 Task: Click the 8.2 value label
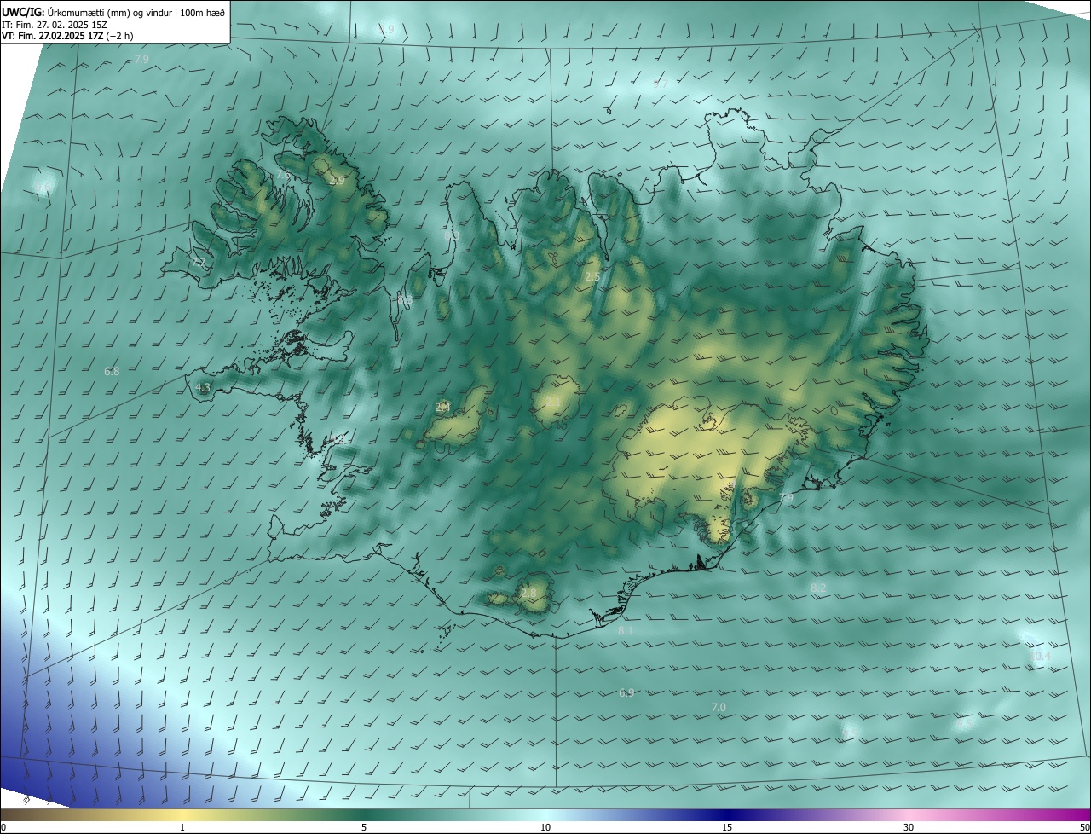[818, 588]
